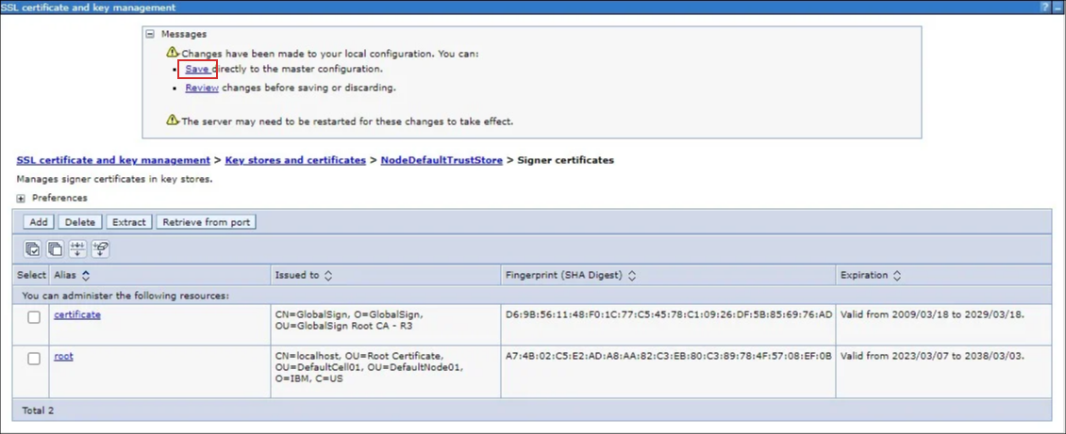Click the Extract button

(129, 222)
